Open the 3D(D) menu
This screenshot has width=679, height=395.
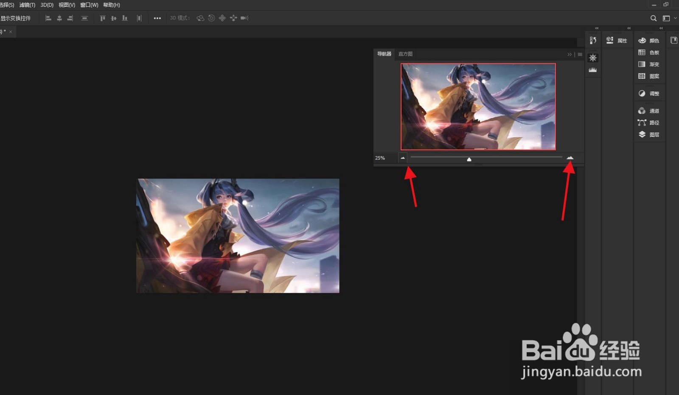click(47, 5)
